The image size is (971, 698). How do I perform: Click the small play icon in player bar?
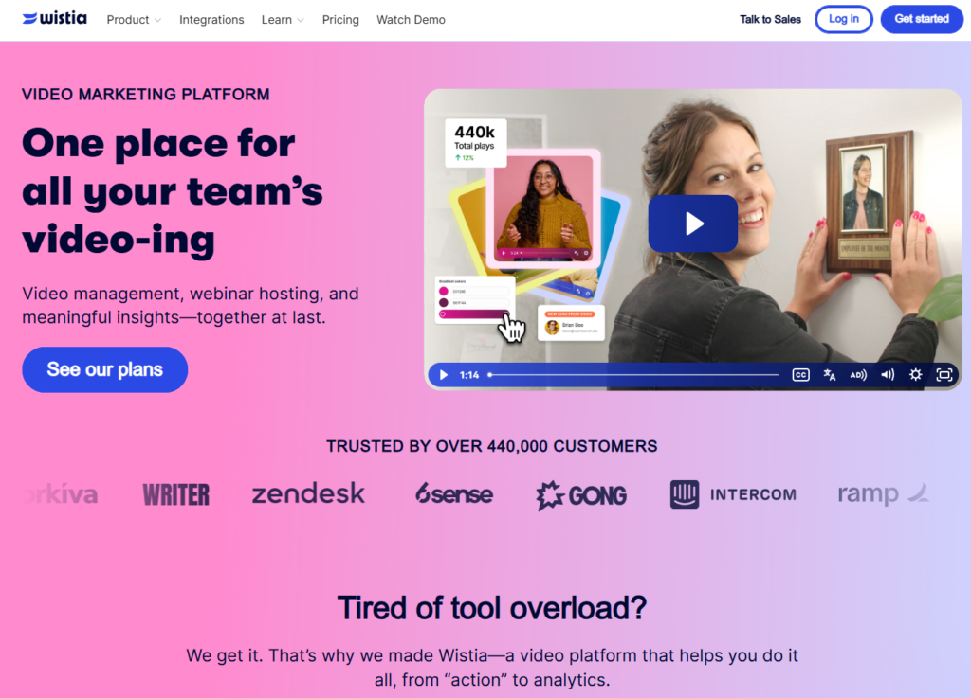[443, 375]
